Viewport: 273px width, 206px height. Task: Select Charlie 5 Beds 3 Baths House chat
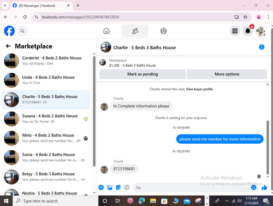[46, 99]
